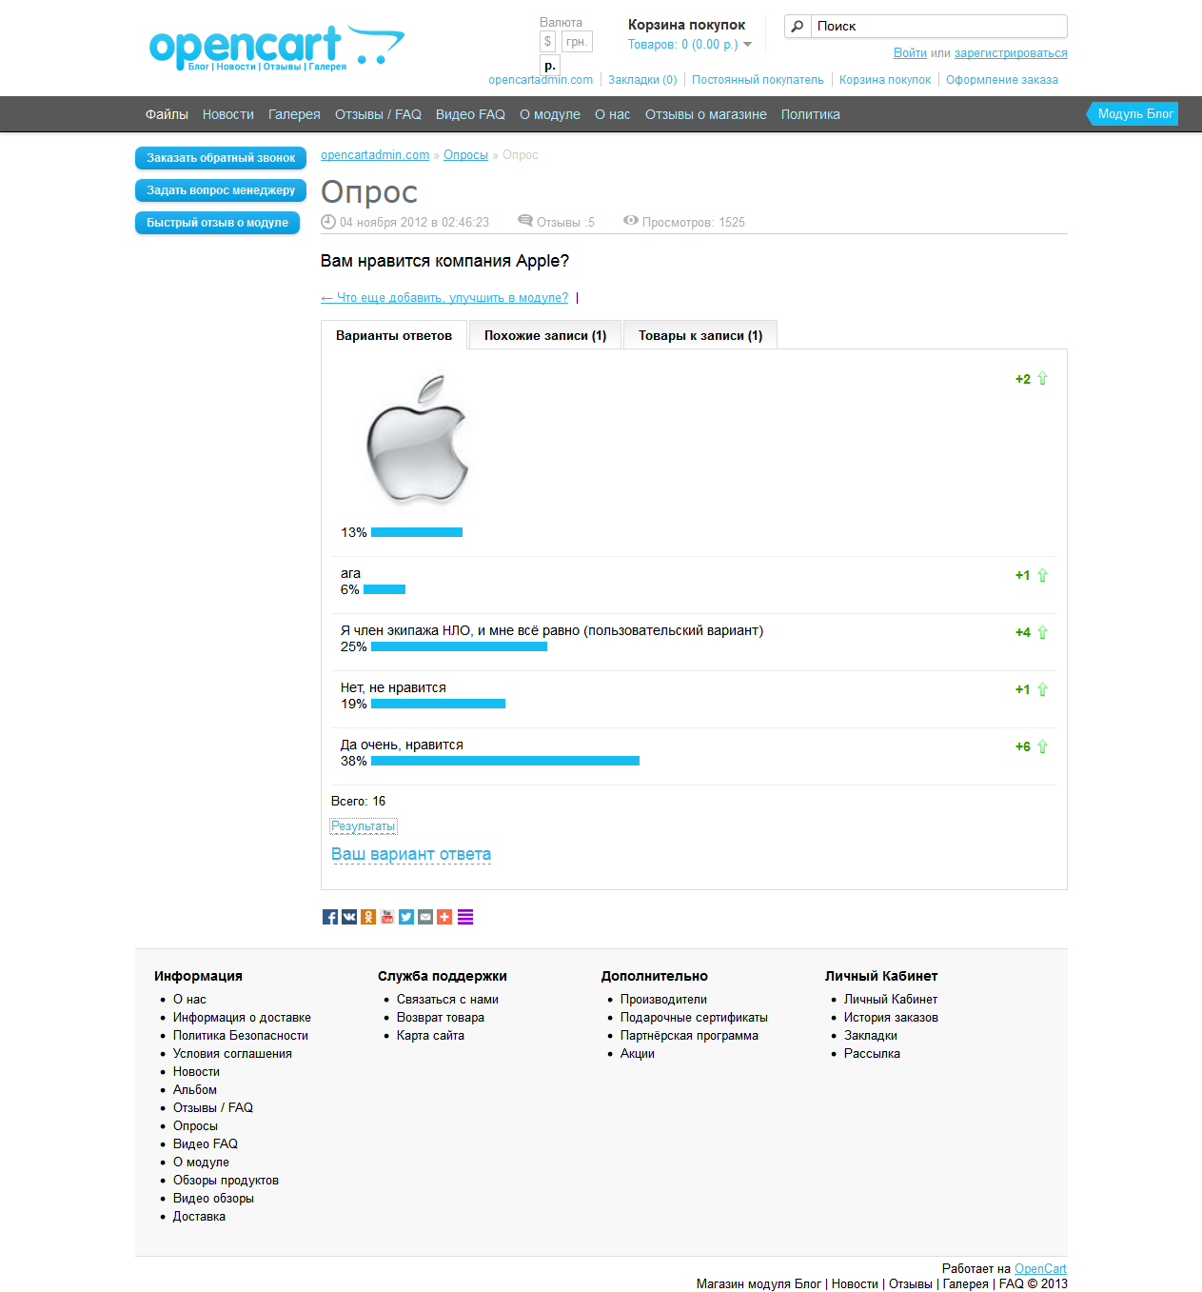Select грн. currency

tap(577, 42)
